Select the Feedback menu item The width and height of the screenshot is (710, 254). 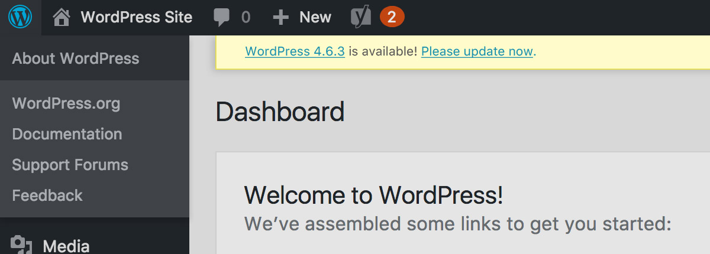tap(47, 196)
